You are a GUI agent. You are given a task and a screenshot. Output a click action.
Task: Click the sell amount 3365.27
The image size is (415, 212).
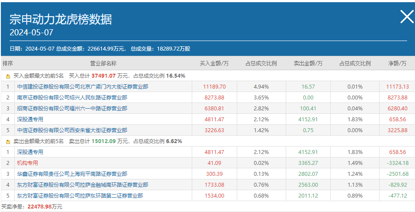click(308, 163)
